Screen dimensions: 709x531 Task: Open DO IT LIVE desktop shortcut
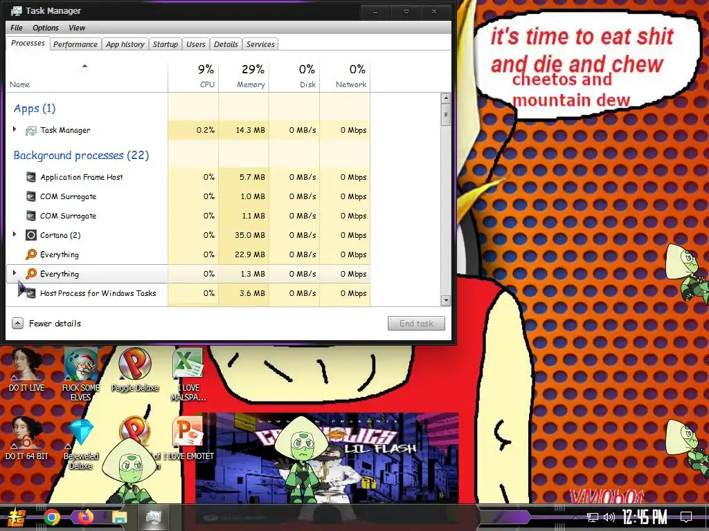pyautogui.click(x=27, y=369)
